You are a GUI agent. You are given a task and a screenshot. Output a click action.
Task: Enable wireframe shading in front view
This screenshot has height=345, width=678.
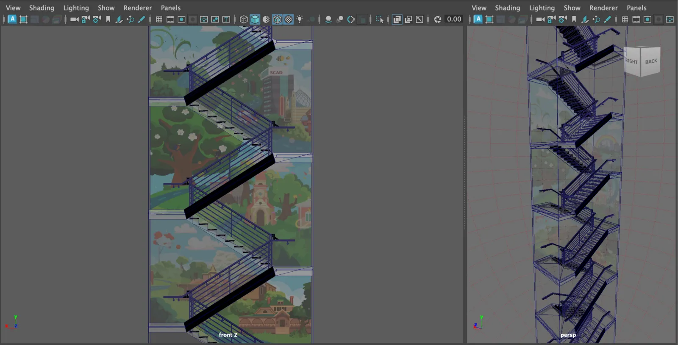tap(244, 19)
